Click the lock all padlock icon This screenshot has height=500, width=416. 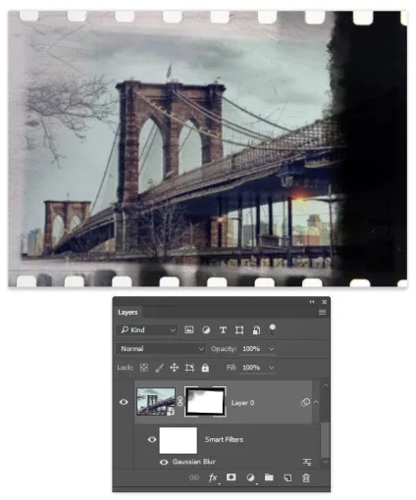[x=205, y=368]
